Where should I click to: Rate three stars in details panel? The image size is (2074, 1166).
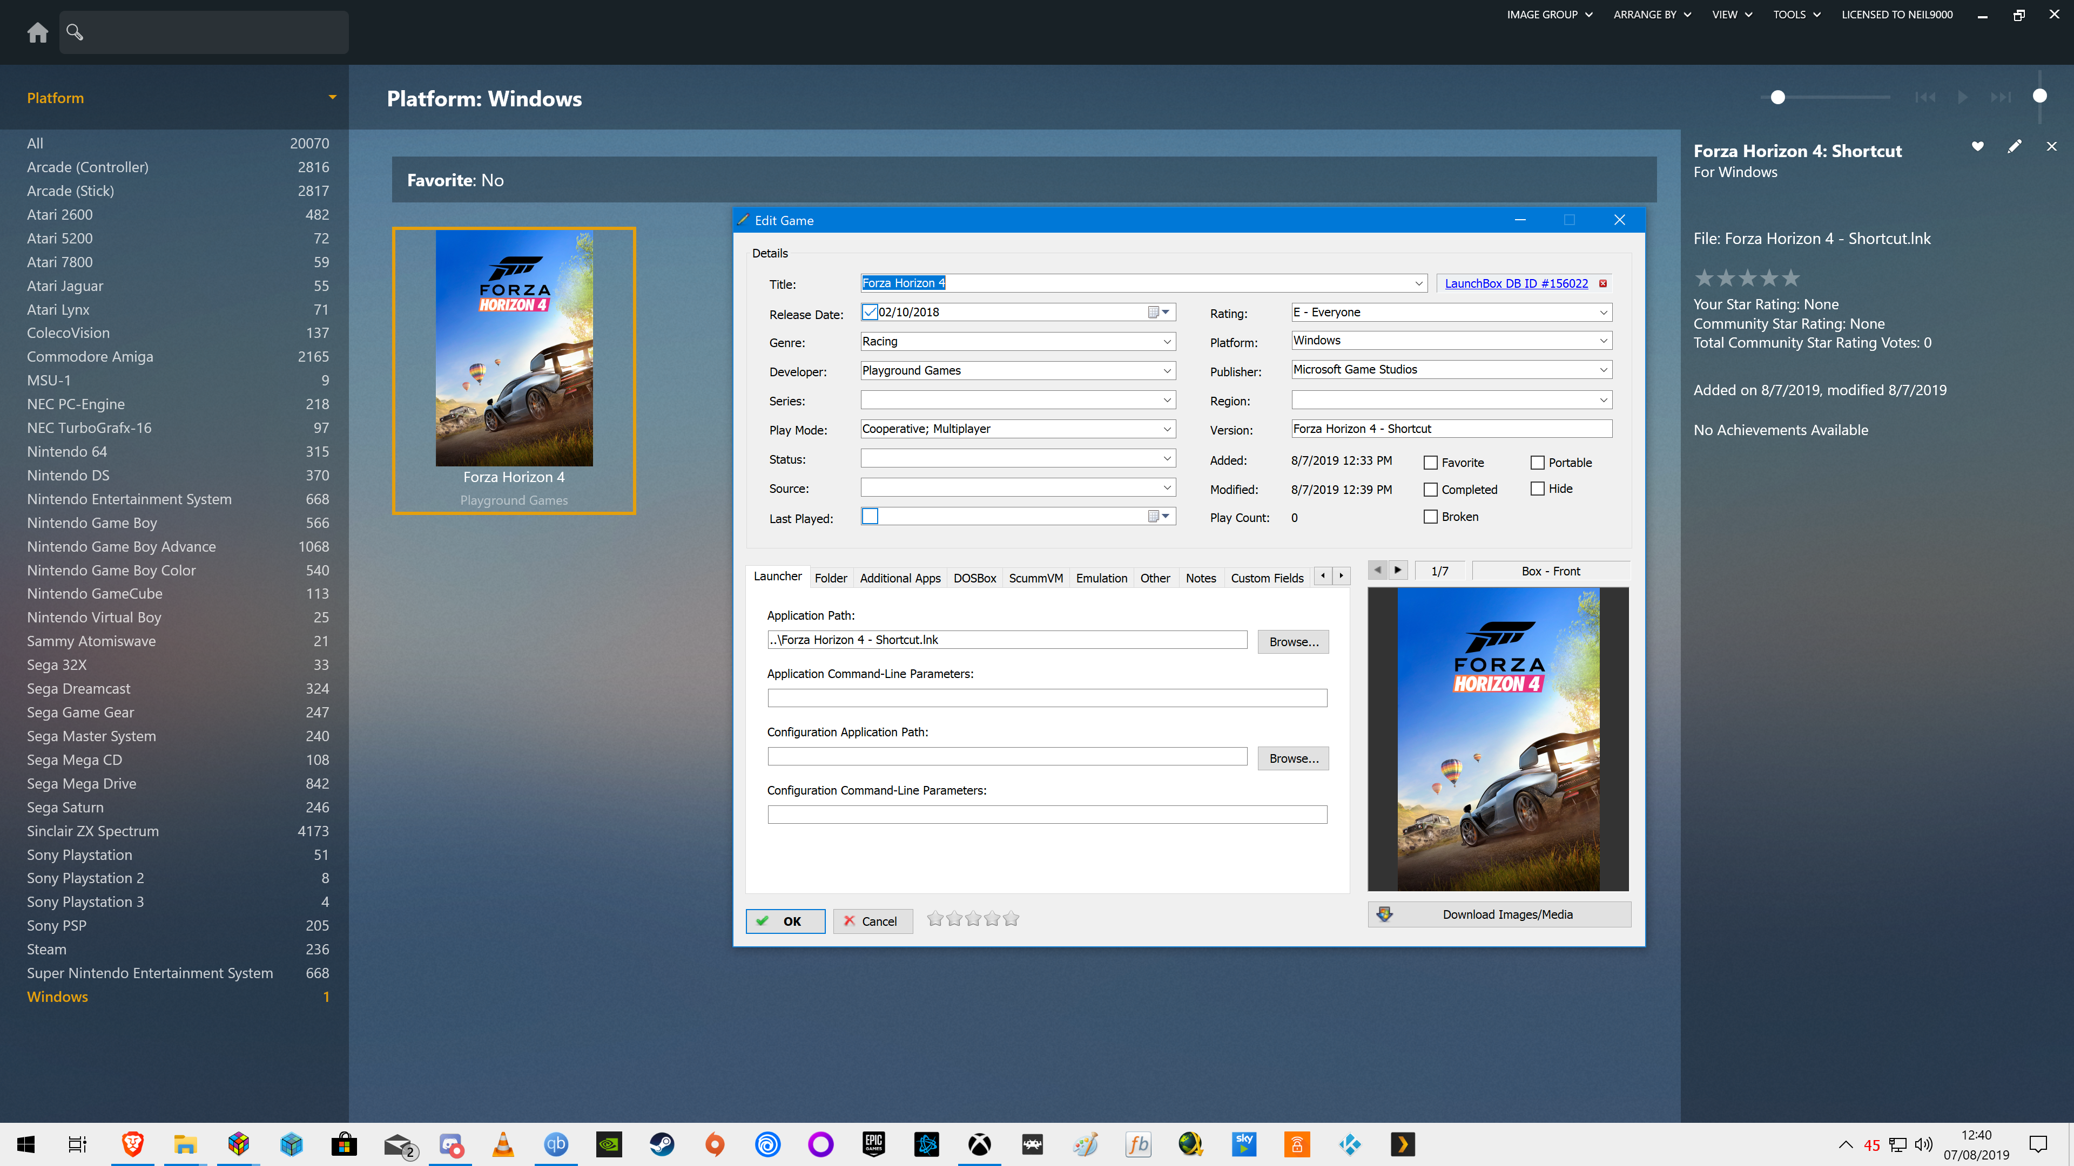pyautogui.click(x=1747, y=279)
